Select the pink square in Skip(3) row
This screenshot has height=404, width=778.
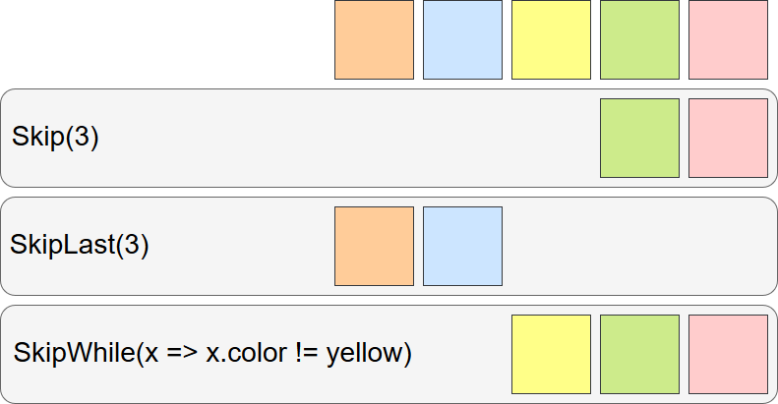click(729, 138)
